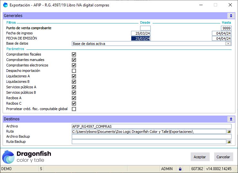
Task: Open the Base de datos dropdown
Action: click(x=228, y=44)
